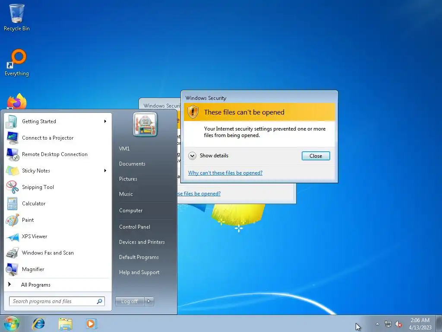Screen dimensions: 442x332
Task: Open VM1 user folder
Action: coord(124,149)
